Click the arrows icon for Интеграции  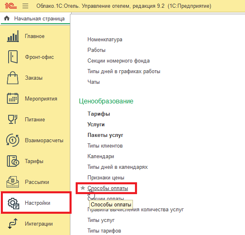tap(13, 224)
